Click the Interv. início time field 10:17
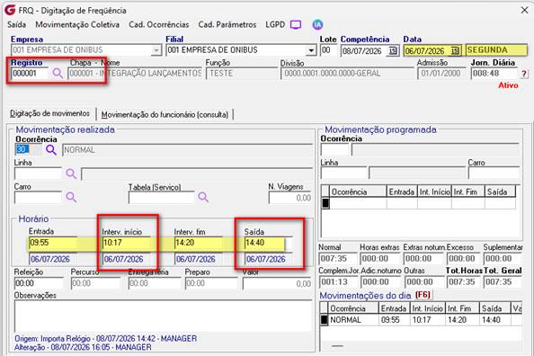The height and width of the screenshot is (356, 534). pyautogui.click(x=126, y=243)
